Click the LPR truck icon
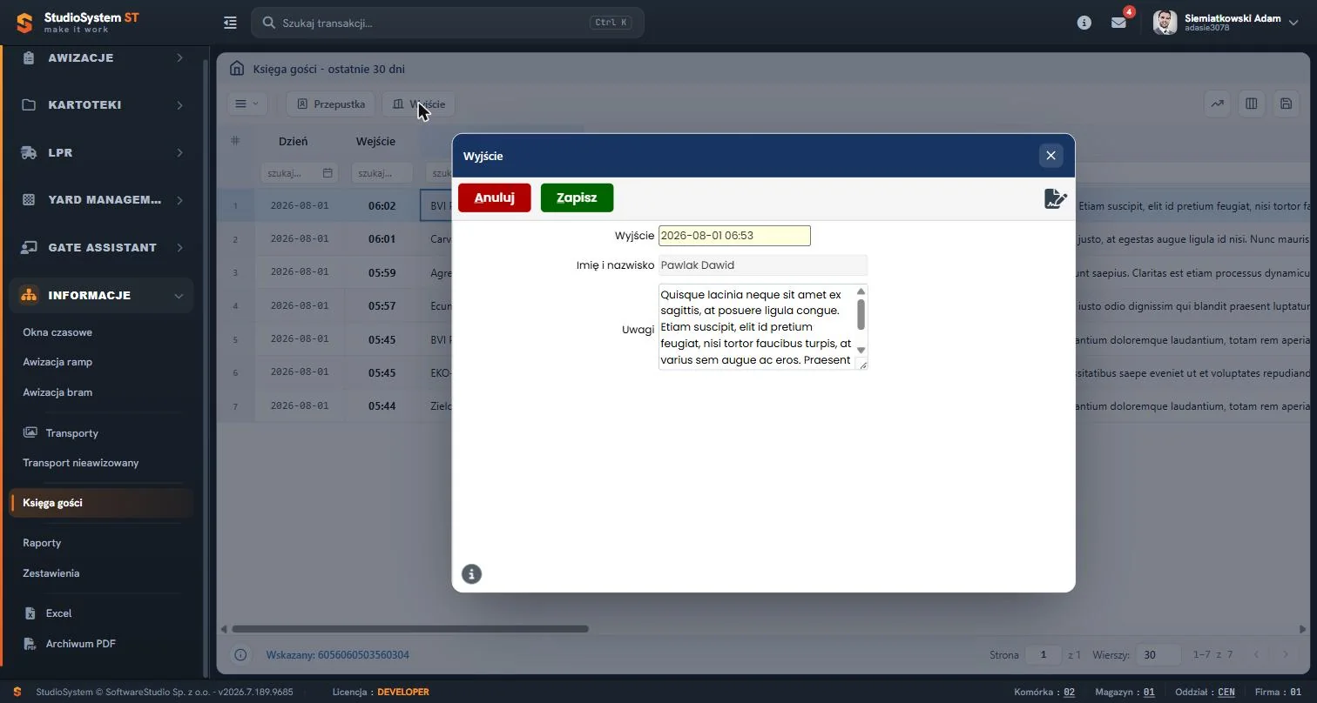The image size is (1317, 703). pos(29,152)
